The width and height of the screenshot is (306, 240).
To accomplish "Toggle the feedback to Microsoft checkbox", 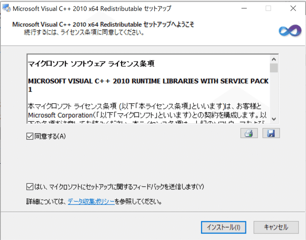I will pos(30,187).
